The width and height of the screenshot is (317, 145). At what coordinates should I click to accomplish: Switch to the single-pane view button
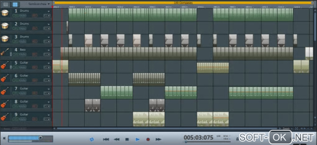(6, 4)
